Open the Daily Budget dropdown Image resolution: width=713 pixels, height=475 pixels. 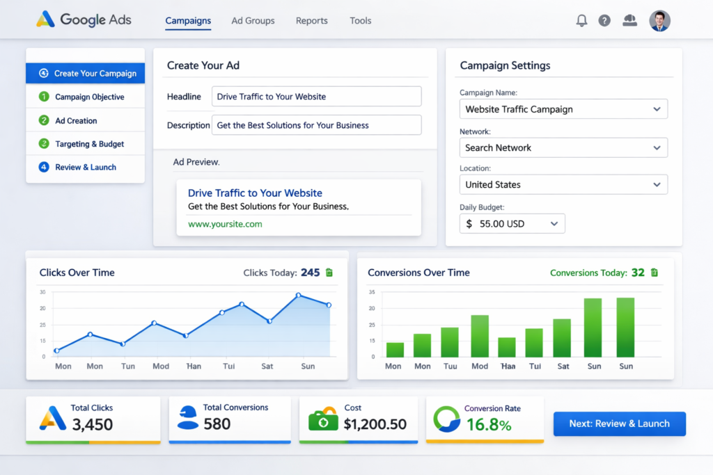tap(512, 223)
